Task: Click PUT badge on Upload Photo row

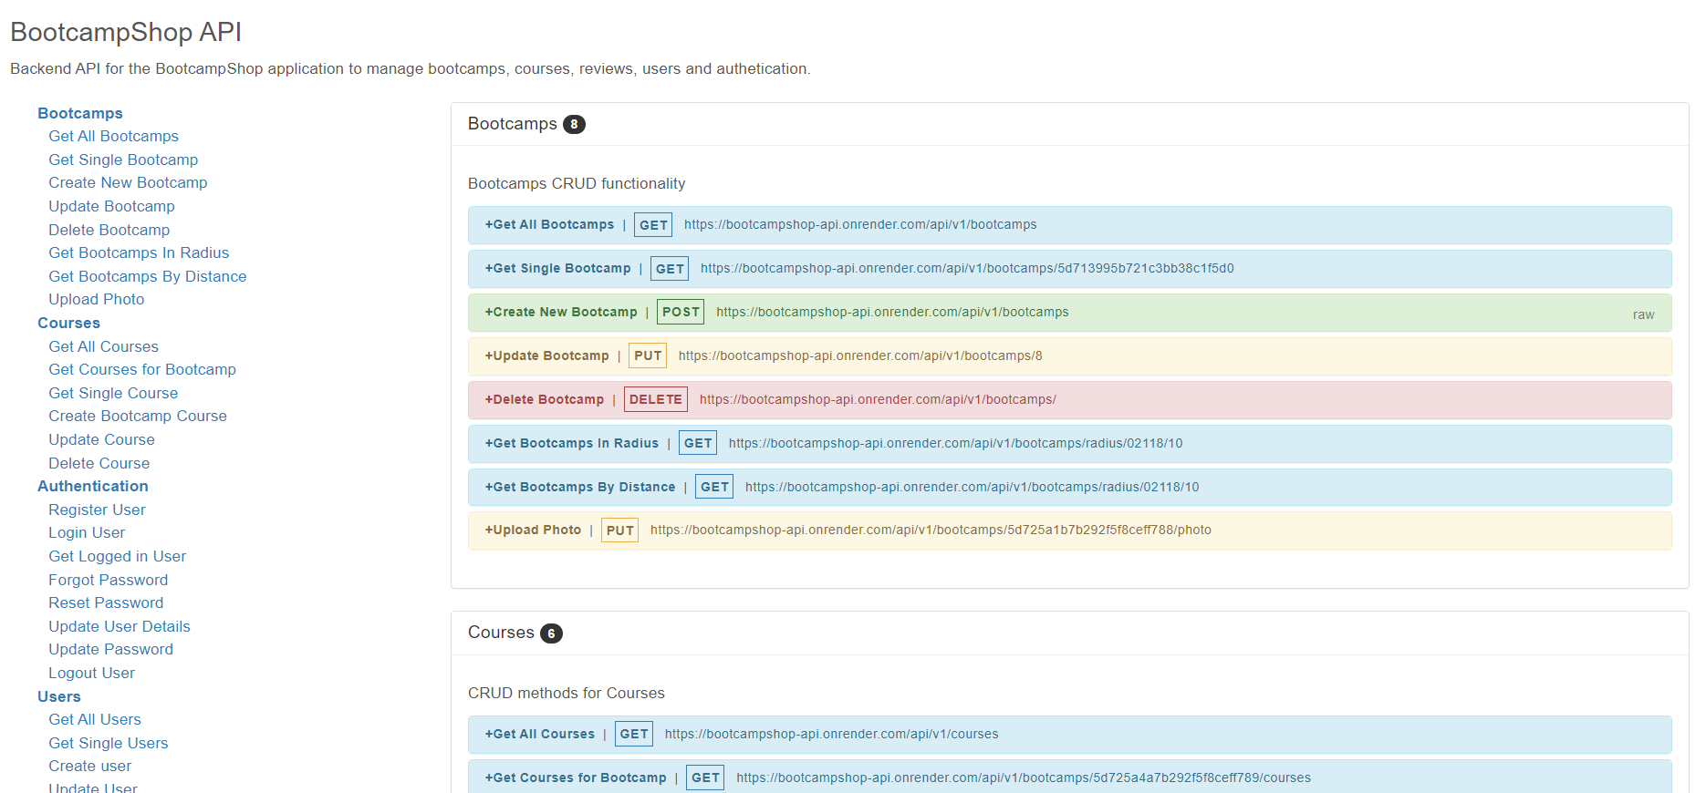Action: [620, 530]
